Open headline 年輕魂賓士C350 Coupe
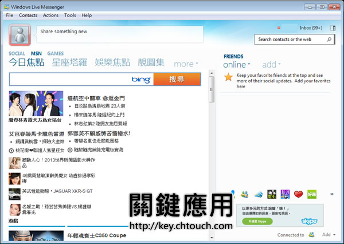344x244 pixels. pyautogui.click(x=97, y=235)
